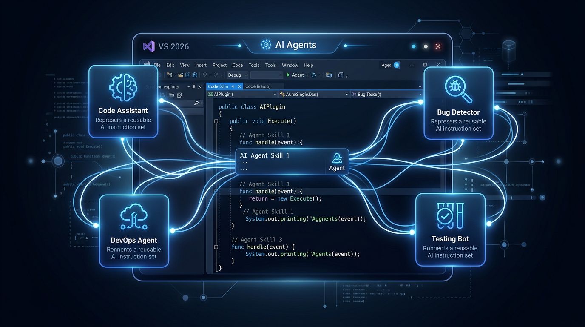Click the brain icon on Code Assistant card

point(123,87)
